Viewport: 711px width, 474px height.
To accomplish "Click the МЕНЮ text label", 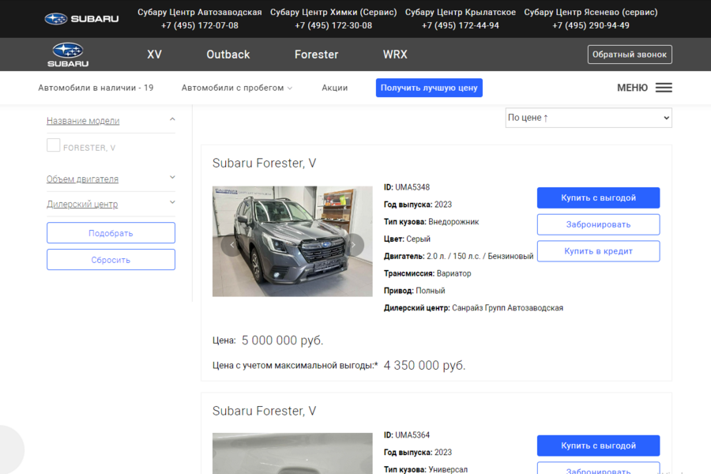I will pos(632,88).
